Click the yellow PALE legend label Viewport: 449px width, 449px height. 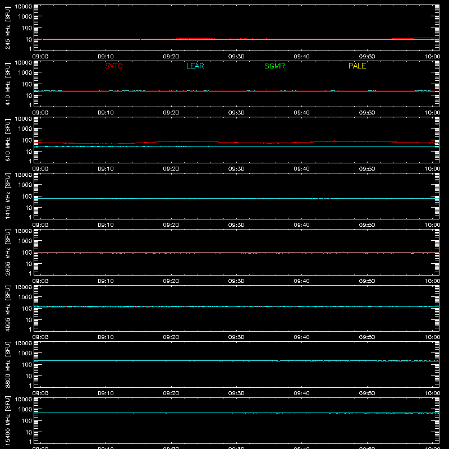coord(357,66)
